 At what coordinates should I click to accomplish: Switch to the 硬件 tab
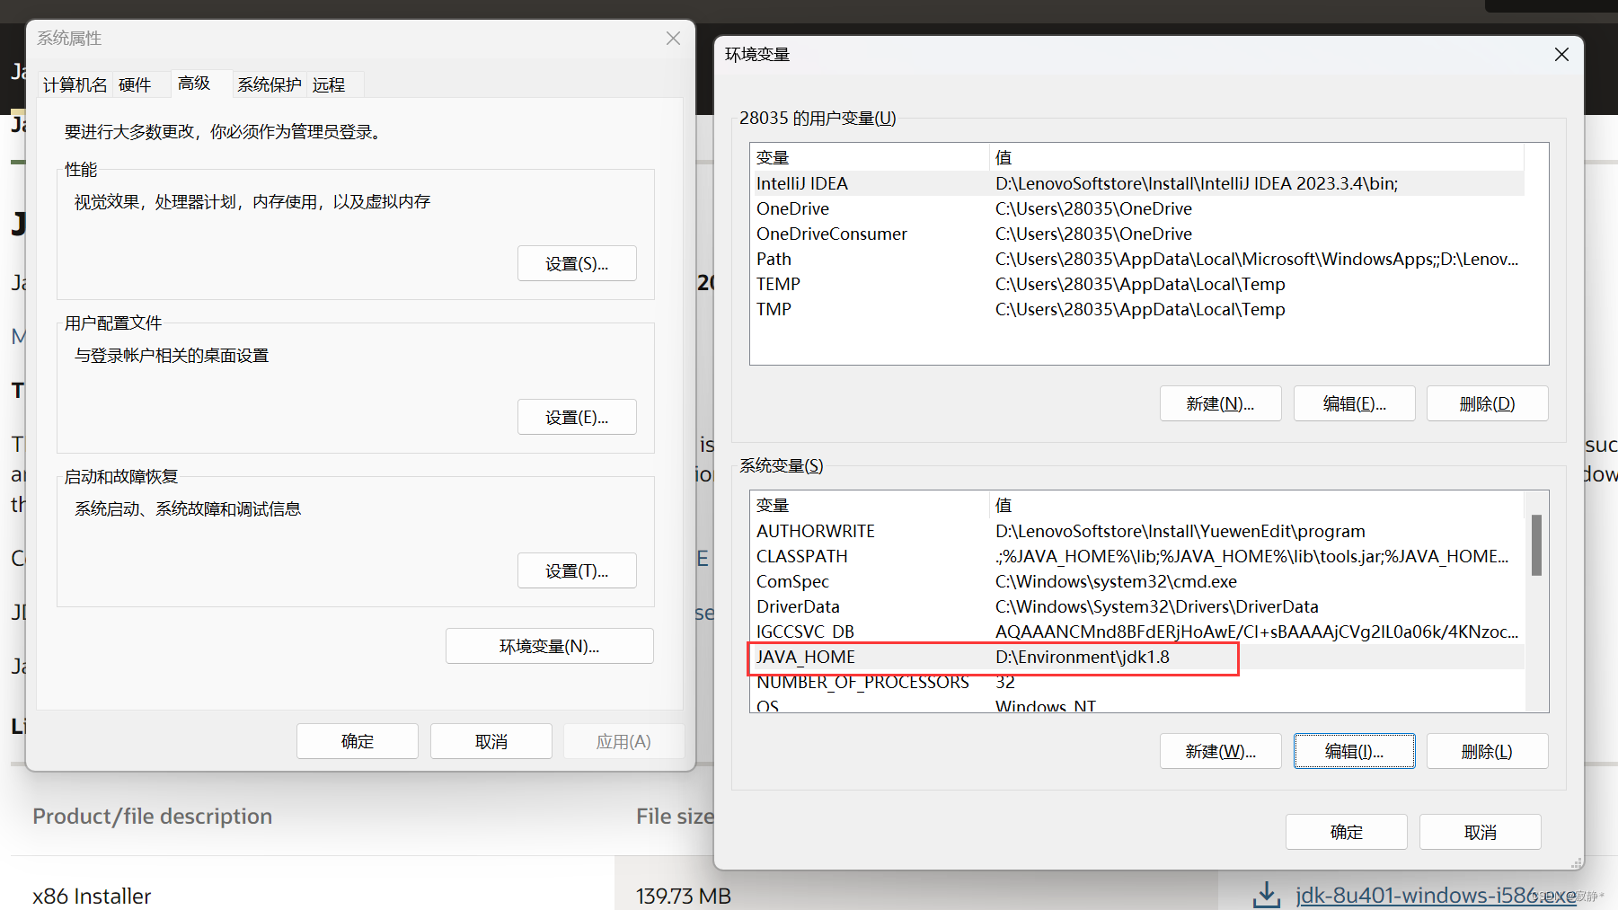pos(135,84)
